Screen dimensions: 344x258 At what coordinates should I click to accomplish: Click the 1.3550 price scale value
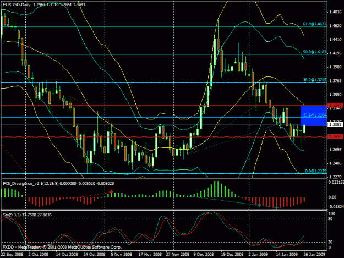point(335,95)
